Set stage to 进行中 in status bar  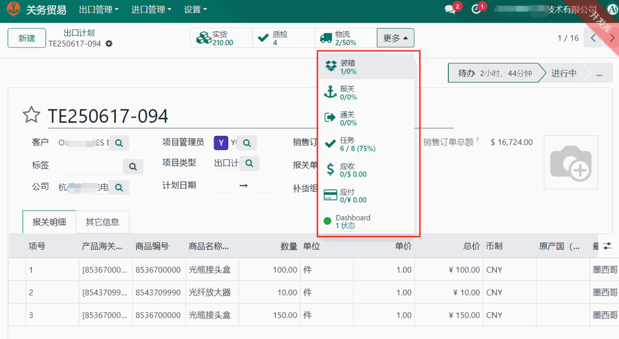tap(564, 73)
